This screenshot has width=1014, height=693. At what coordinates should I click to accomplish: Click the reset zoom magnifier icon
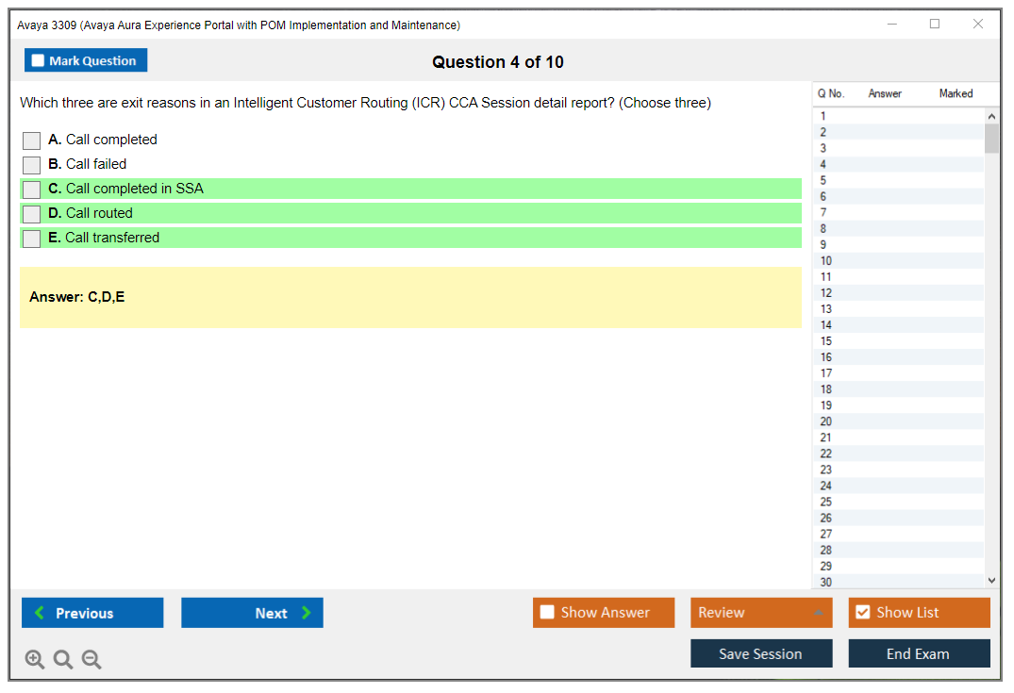tap(63, 659)
